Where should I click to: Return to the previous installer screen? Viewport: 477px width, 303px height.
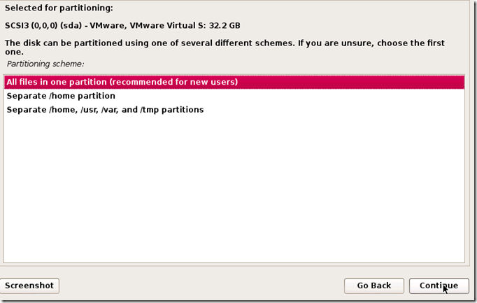[x=373, y=286]
